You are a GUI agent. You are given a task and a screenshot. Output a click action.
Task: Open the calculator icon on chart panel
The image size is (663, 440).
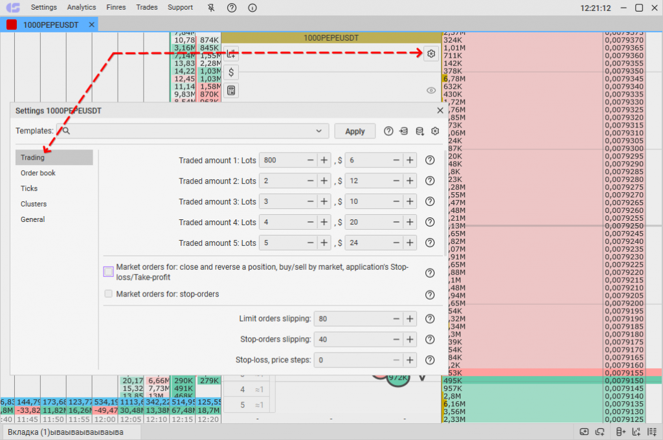(231, 91)
